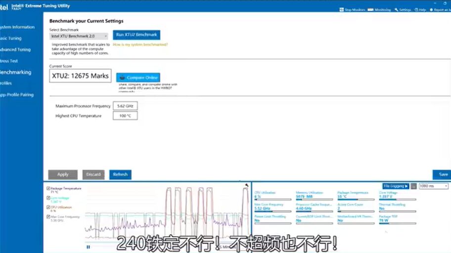
Task: Click the Core Voltage value
Action: coord(386,196)
